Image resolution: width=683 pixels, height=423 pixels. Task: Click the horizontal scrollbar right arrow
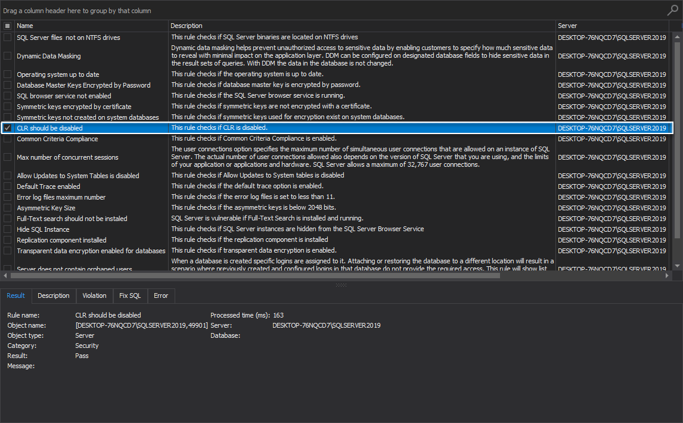tap(667, 275)
